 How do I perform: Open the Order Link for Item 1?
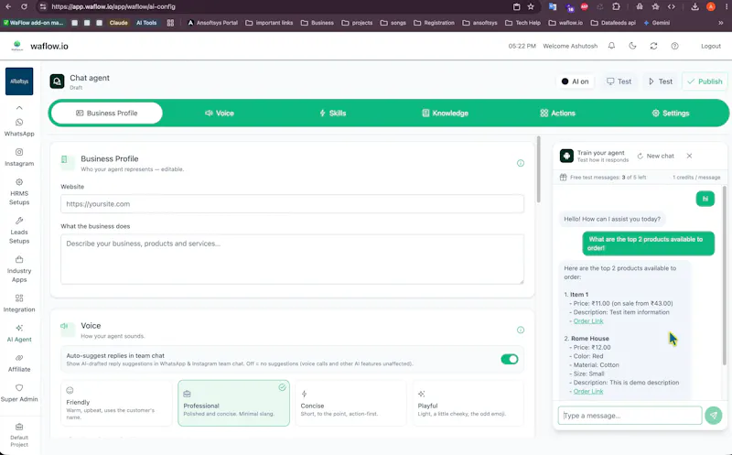coord(588,321)
